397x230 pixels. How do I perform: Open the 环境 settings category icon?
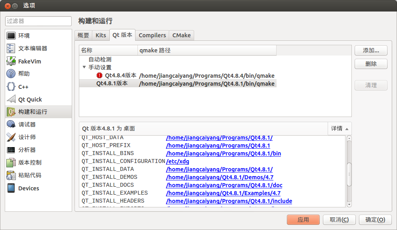click(11, 36)
